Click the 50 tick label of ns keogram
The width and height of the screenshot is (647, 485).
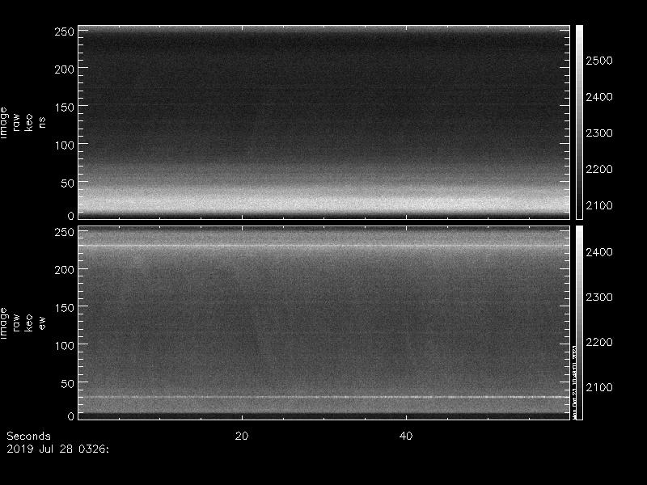click(x=68, y=183)
